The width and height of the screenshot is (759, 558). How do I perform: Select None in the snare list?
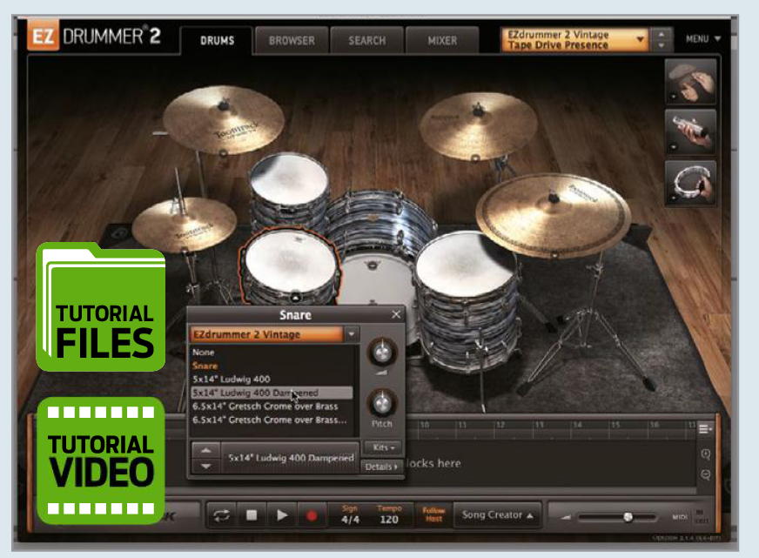coord(204,353)
